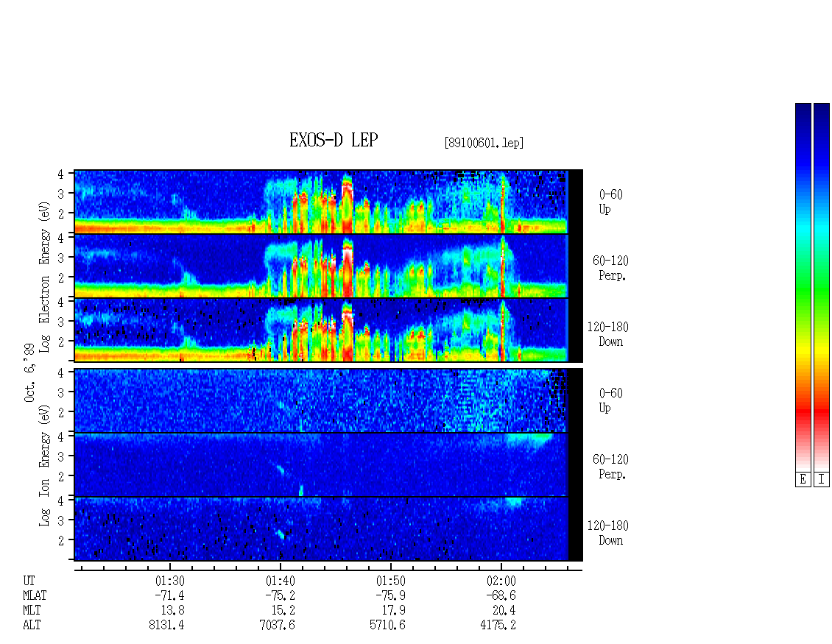Click the I label box under the color bar

click(x=822, y=479)
